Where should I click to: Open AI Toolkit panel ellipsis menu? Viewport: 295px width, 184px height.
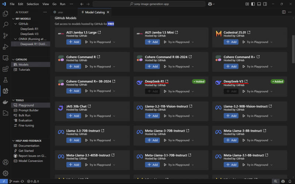[45, 12]
